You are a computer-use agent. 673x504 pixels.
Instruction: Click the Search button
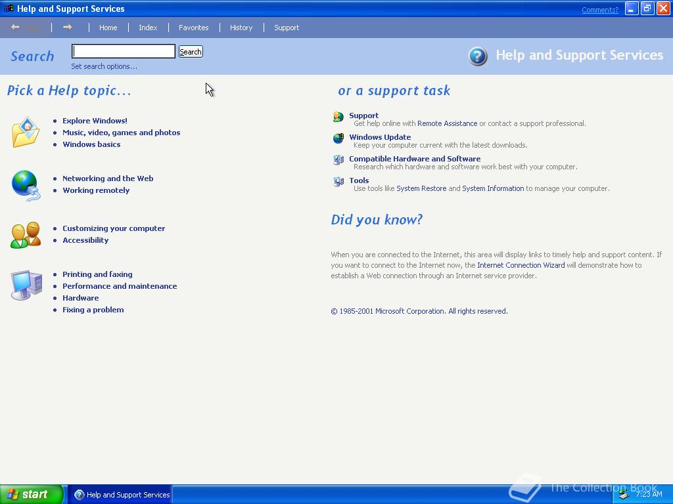[x=191, y=52]
